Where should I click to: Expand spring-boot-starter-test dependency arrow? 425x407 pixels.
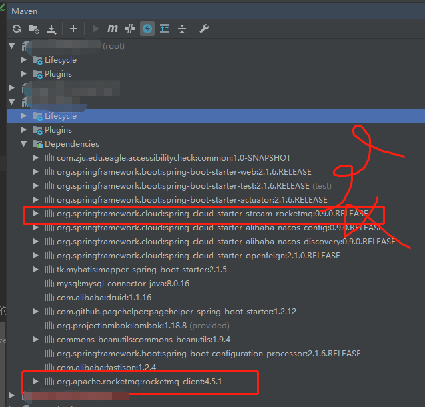35,186
